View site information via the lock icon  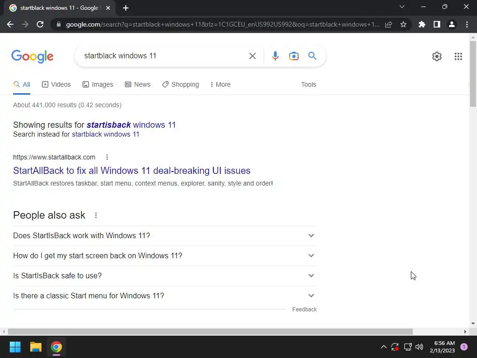[59, 24]
